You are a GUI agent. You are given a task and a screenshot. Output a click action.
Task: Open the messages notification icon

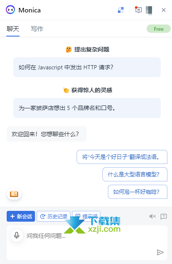click(138, 10)
